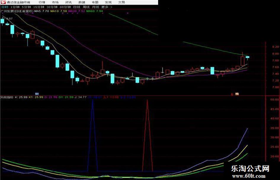Click the D1: 21.59 indicator value
This screenshot has height=180, width=280.
[x=66, y=97]
